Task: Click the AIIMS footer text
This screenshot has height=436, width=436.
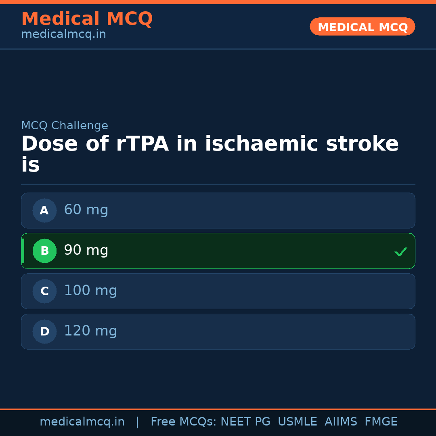Action: (341, 422)
